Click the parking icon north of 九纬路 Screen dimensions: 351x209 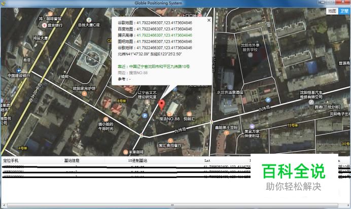[268, 100]
